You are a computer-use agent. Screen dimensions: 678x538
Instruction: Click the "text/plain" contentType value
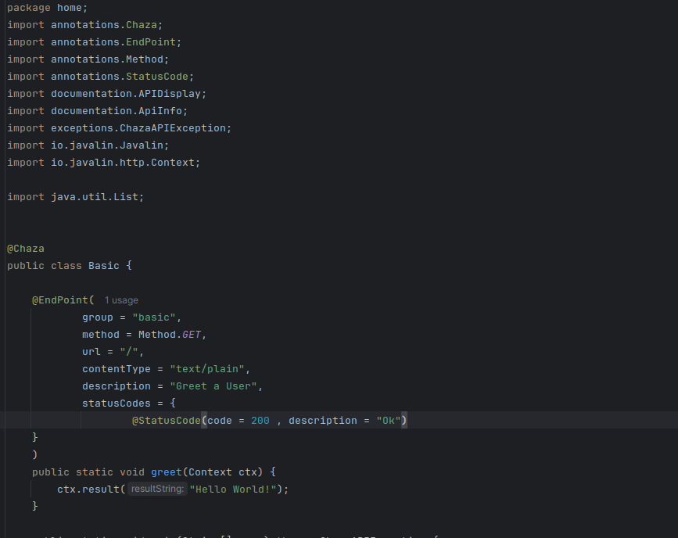[206, 369]
